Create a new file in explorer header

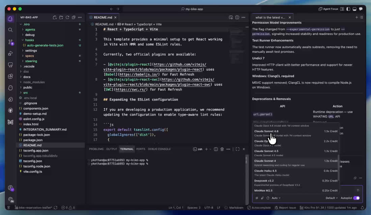[x=55, y=17]
